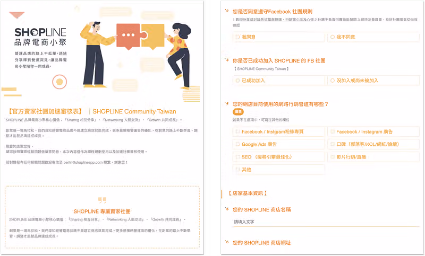Click 您的 SHOPLINE 商店網址 label
The width and height of the screenshot is (425, 256).
261,243
